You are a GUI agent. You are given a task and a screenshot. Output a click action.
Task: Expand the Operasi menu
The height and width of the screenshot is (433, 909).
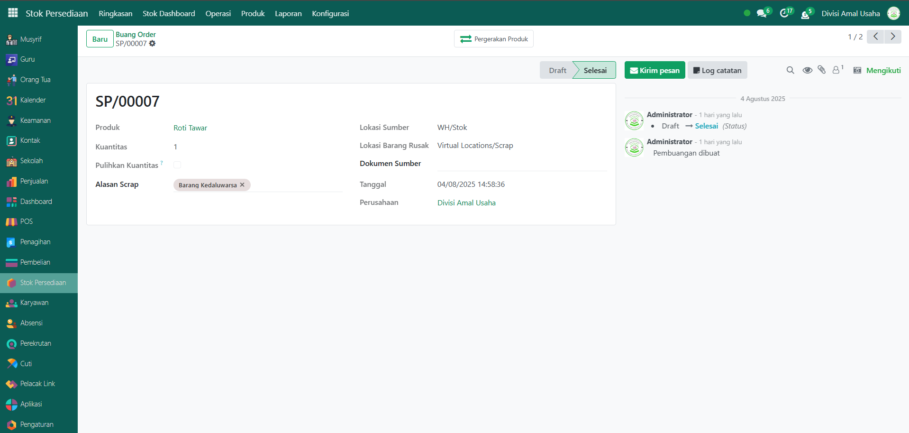(218, 13)
